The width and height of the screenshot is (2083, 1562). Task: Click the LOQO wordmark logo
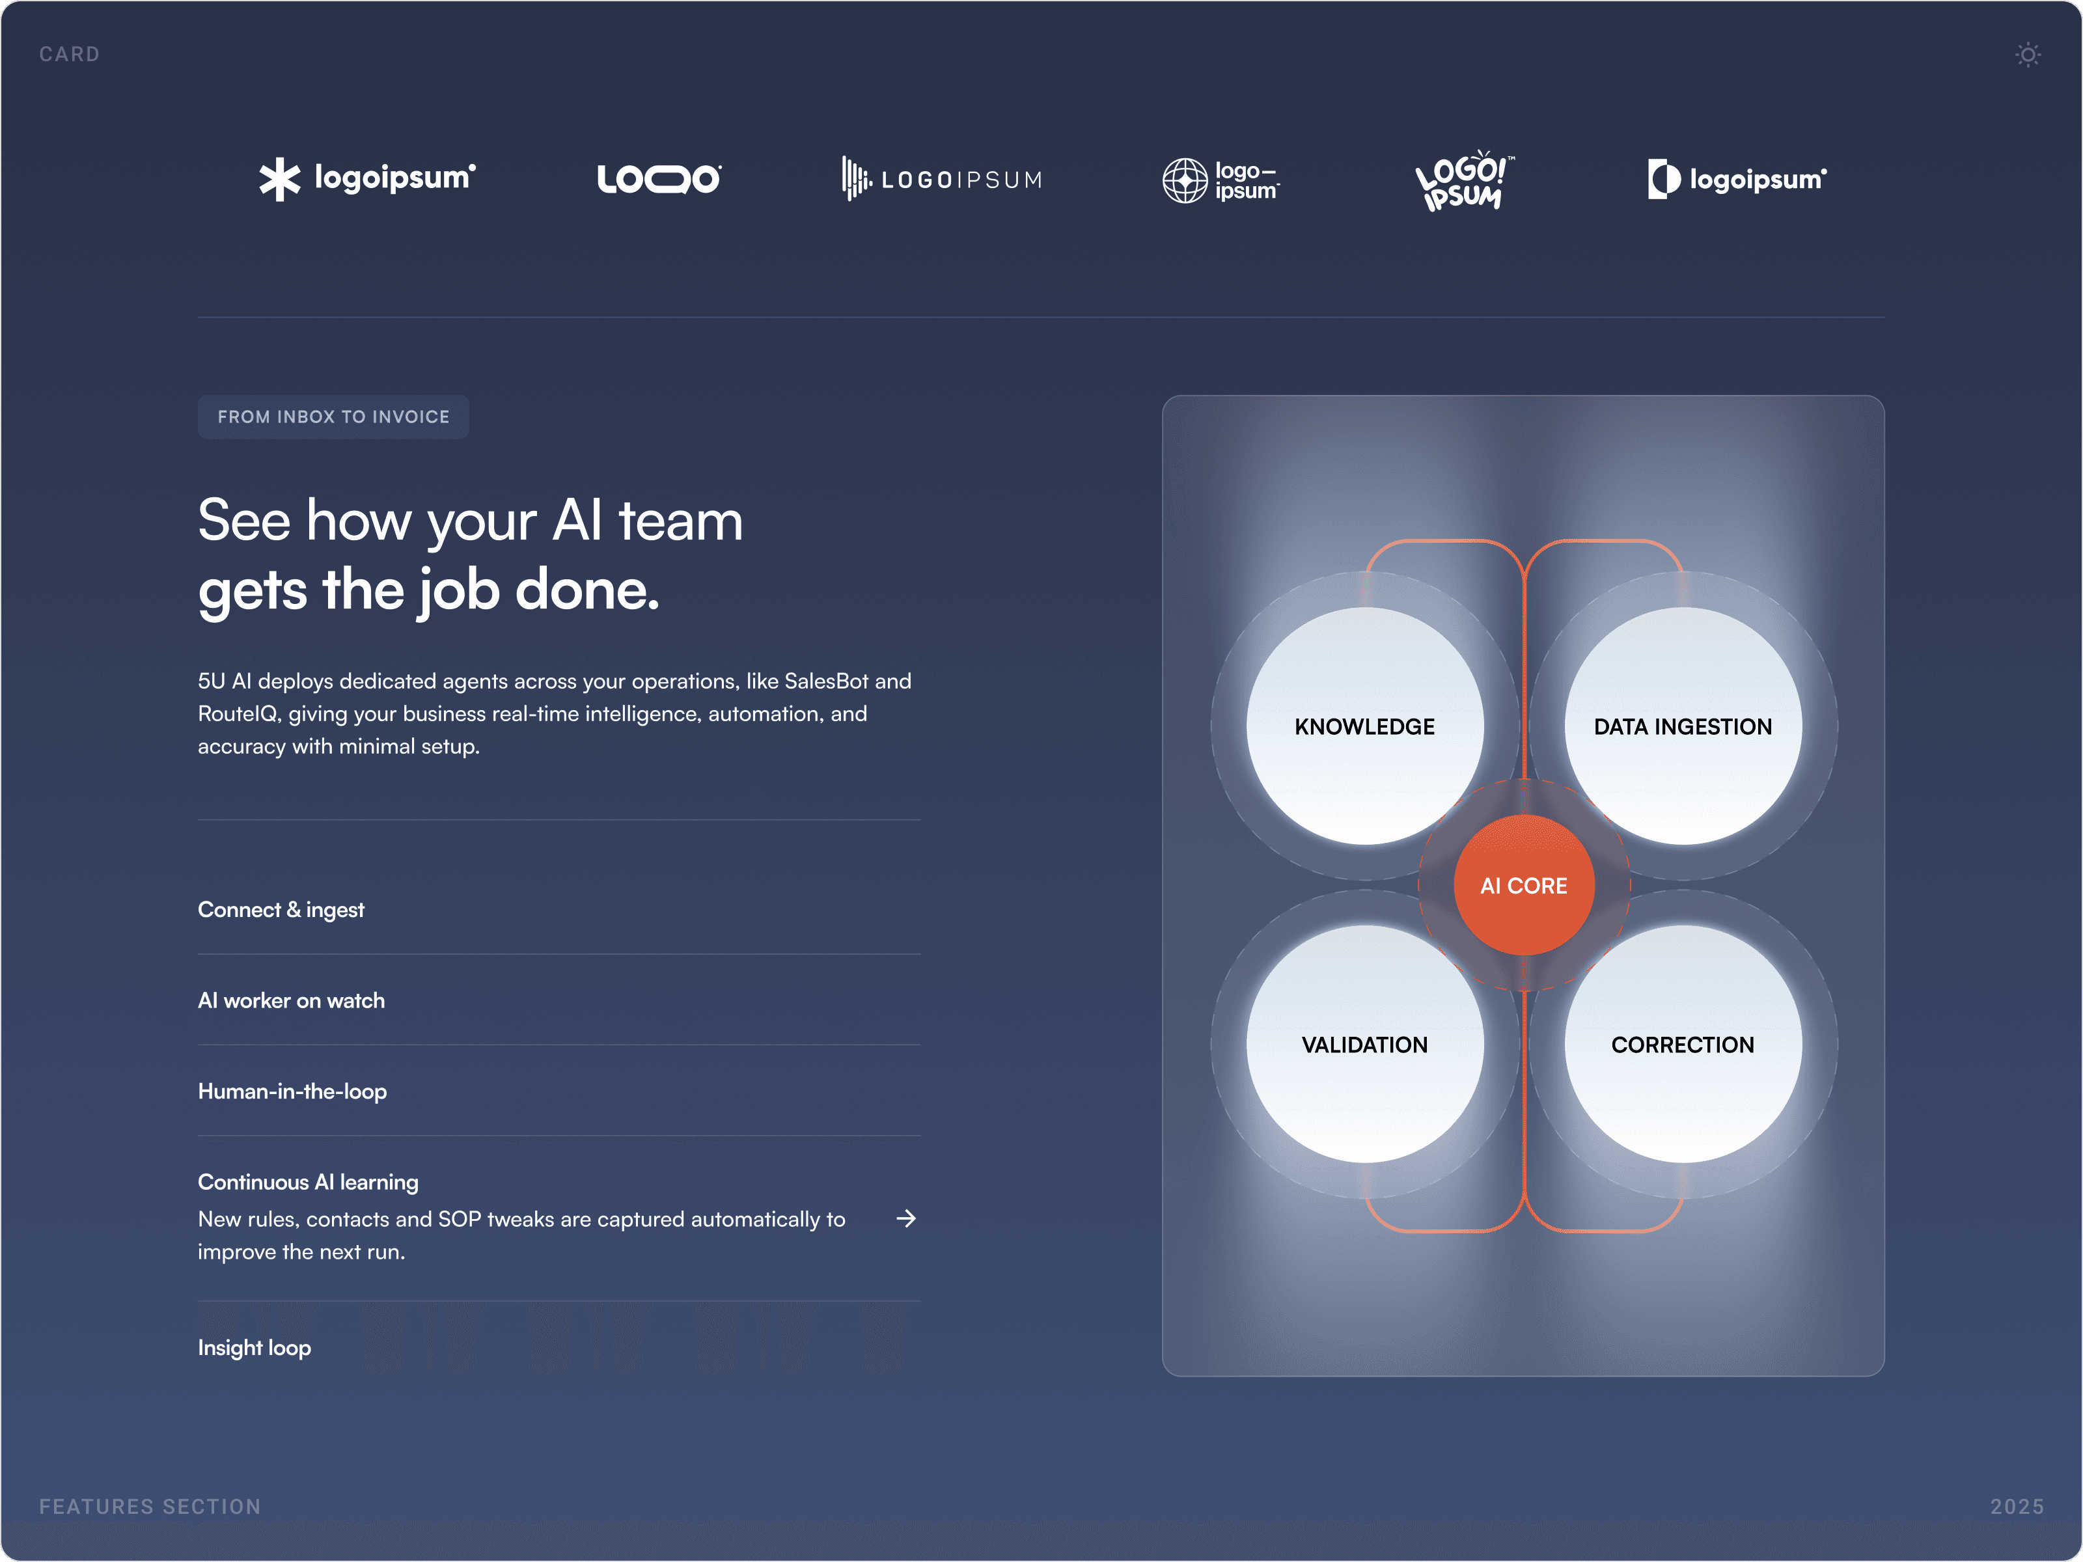(x=659, y=179)
